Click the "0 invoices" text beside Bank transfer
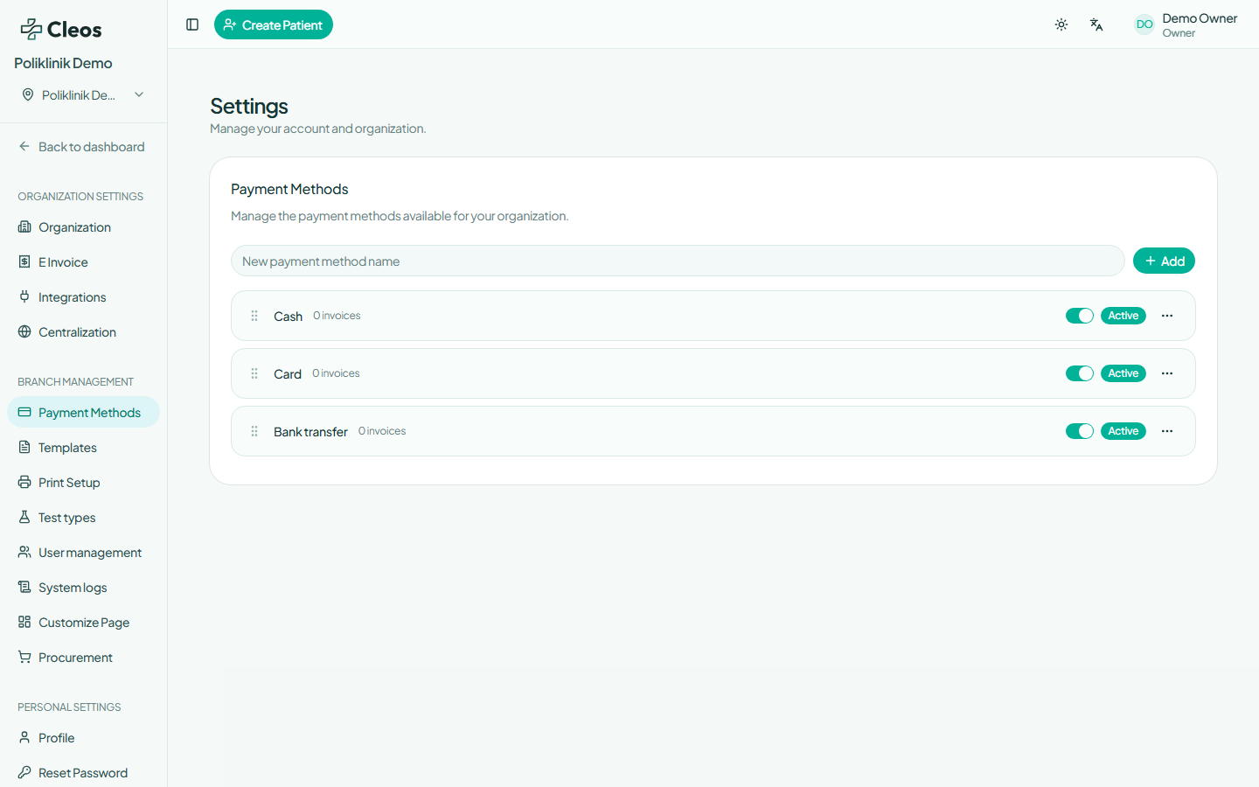 (x=382, y=431)
